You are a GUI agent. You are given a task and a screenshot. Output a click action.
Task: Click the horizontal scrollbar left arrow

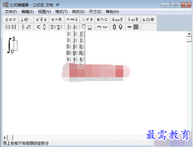tap(5, 138)
